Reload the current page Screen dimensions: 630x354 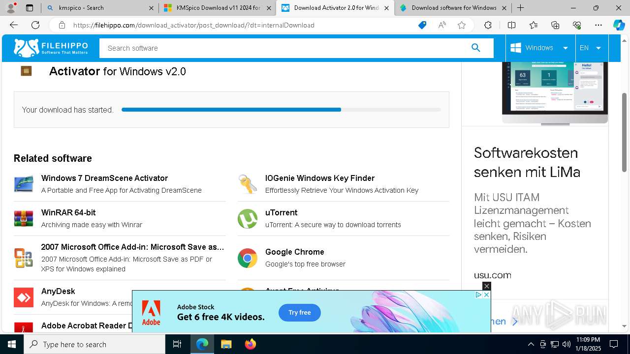click(x=35, y=25)
